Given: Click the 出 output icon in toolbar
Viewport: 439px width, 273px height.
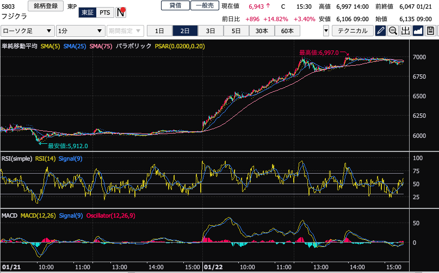Looking at the screenshot, I should pos(405,31).
